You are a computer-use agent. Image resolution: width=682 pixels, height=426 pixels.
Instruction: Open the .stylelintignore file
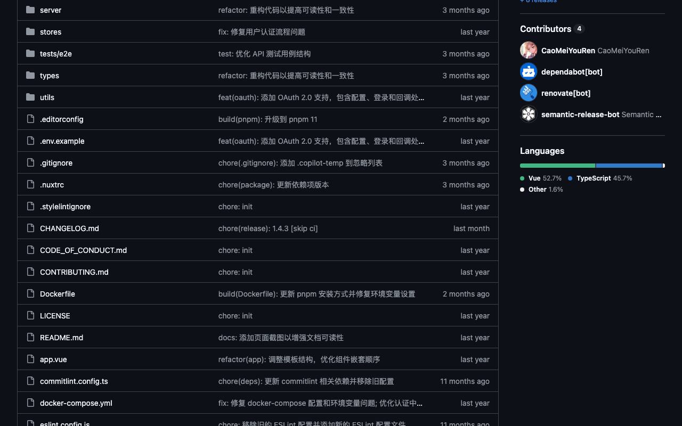point(65,207)
